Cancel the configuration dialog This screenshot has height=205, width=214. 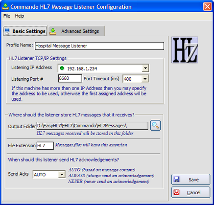pos(190,192)
